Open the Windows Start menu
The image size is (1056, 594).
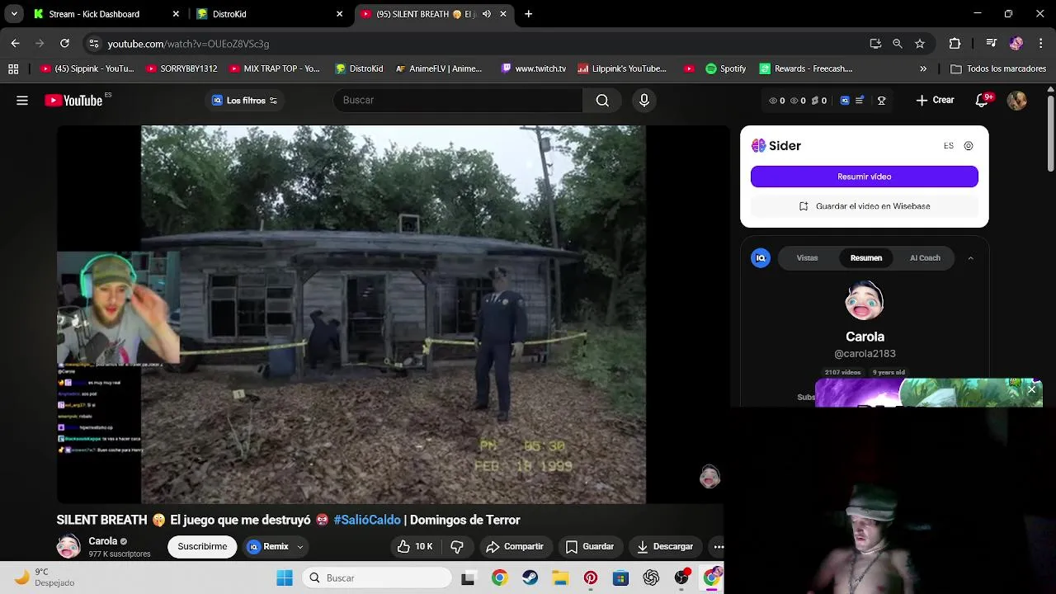[285, 578]
